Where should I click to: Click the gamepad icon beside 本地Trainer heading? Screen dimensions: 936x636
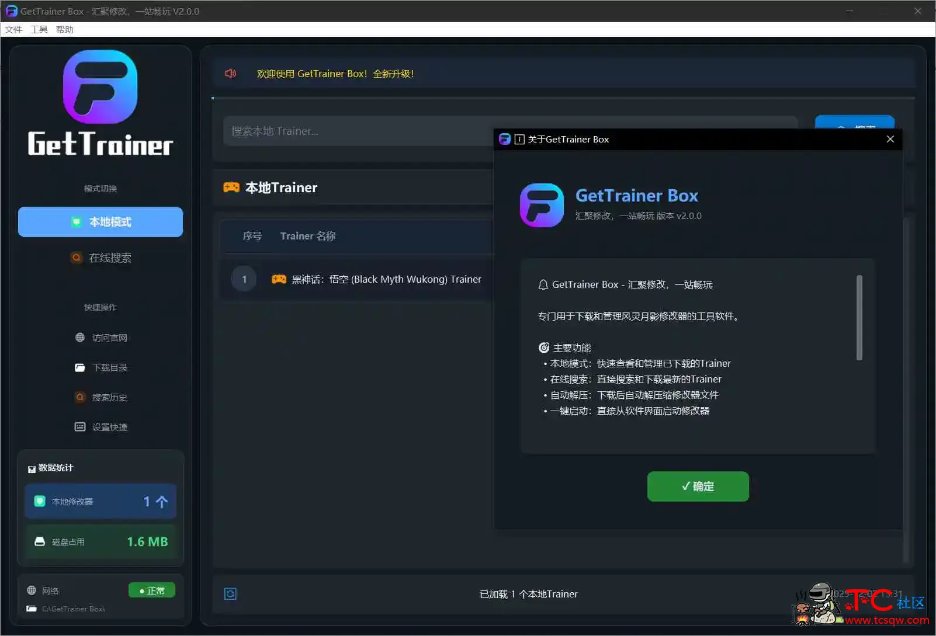232,187
